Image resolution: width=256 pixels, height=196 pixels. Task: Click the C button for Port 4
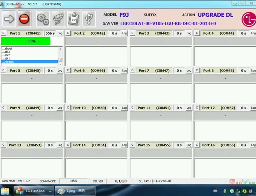click(197, 33)
